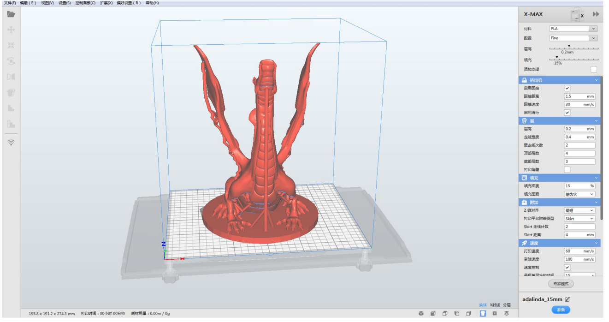Collapse panel with double-arrow icon
Viewport: 609px width, 322px height.
pyautogui.click(x=596, y=14)
